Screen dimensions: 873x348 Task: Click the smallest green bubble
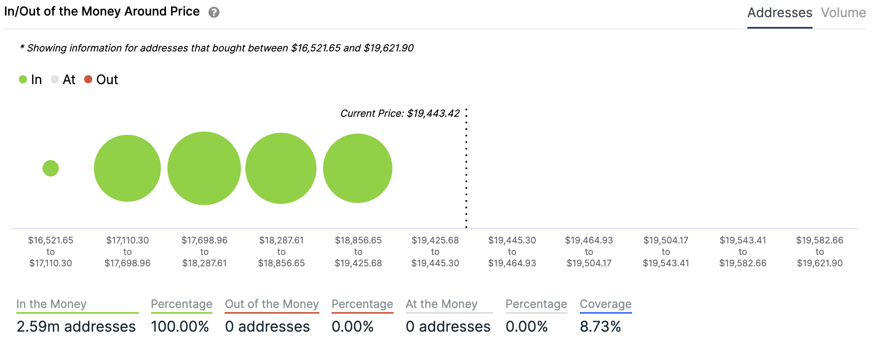[51, 168]
